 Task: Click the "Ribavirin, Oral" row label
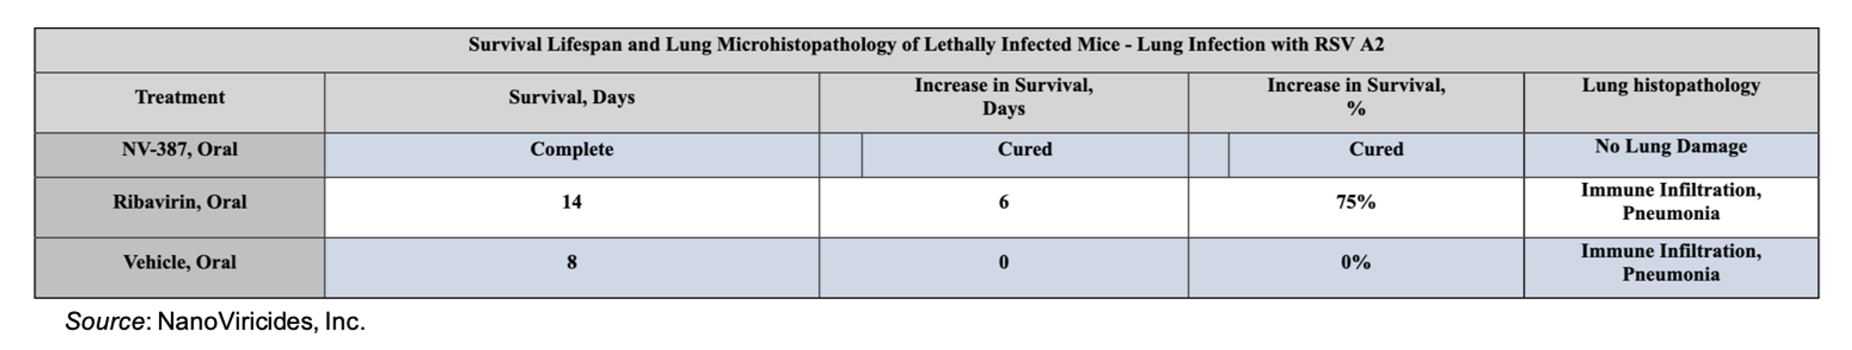coord(179,203)
